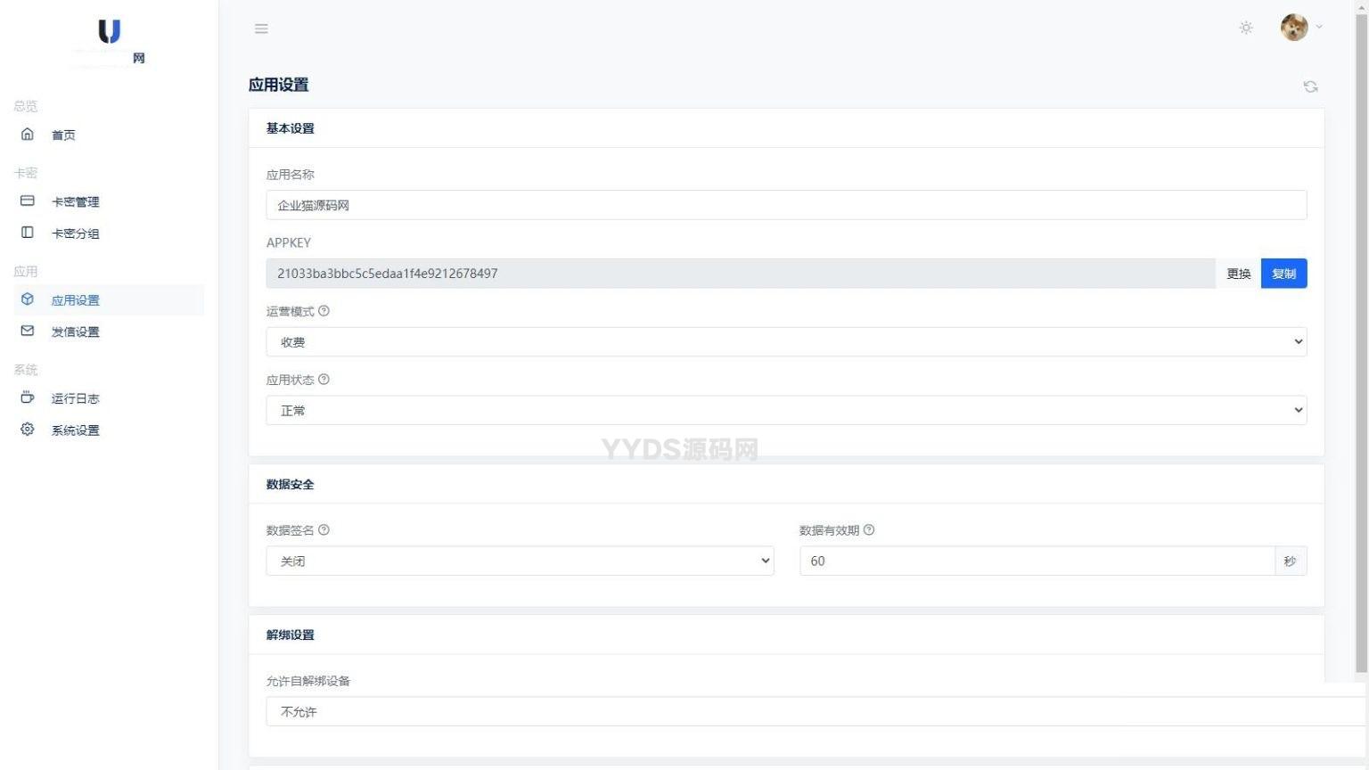Go to 首页 in the sidebar
1369x770 pixels.
pos(63,135)
